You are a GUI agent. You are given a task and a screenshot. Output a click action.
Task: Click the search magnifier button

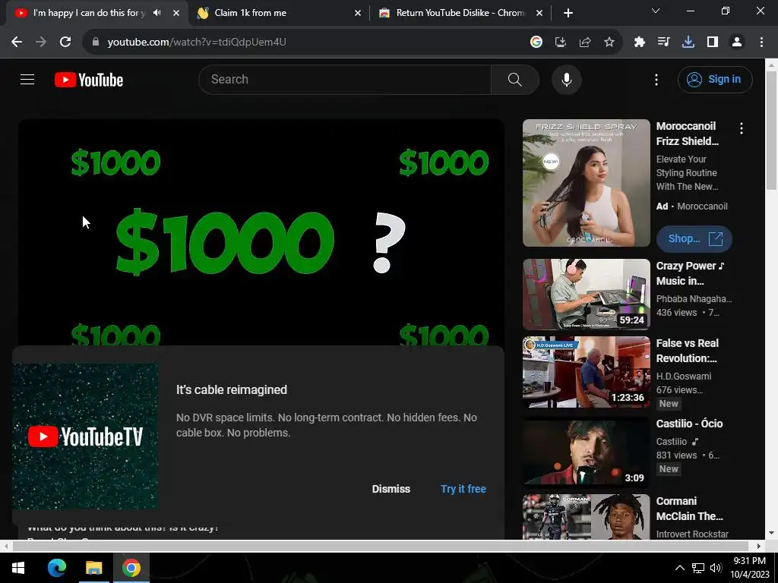click(514, 79)
